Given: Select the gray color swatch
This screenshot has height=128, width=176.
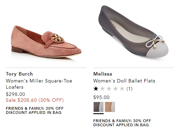Looking at the screenshot, I should click(x=99, y=107).
